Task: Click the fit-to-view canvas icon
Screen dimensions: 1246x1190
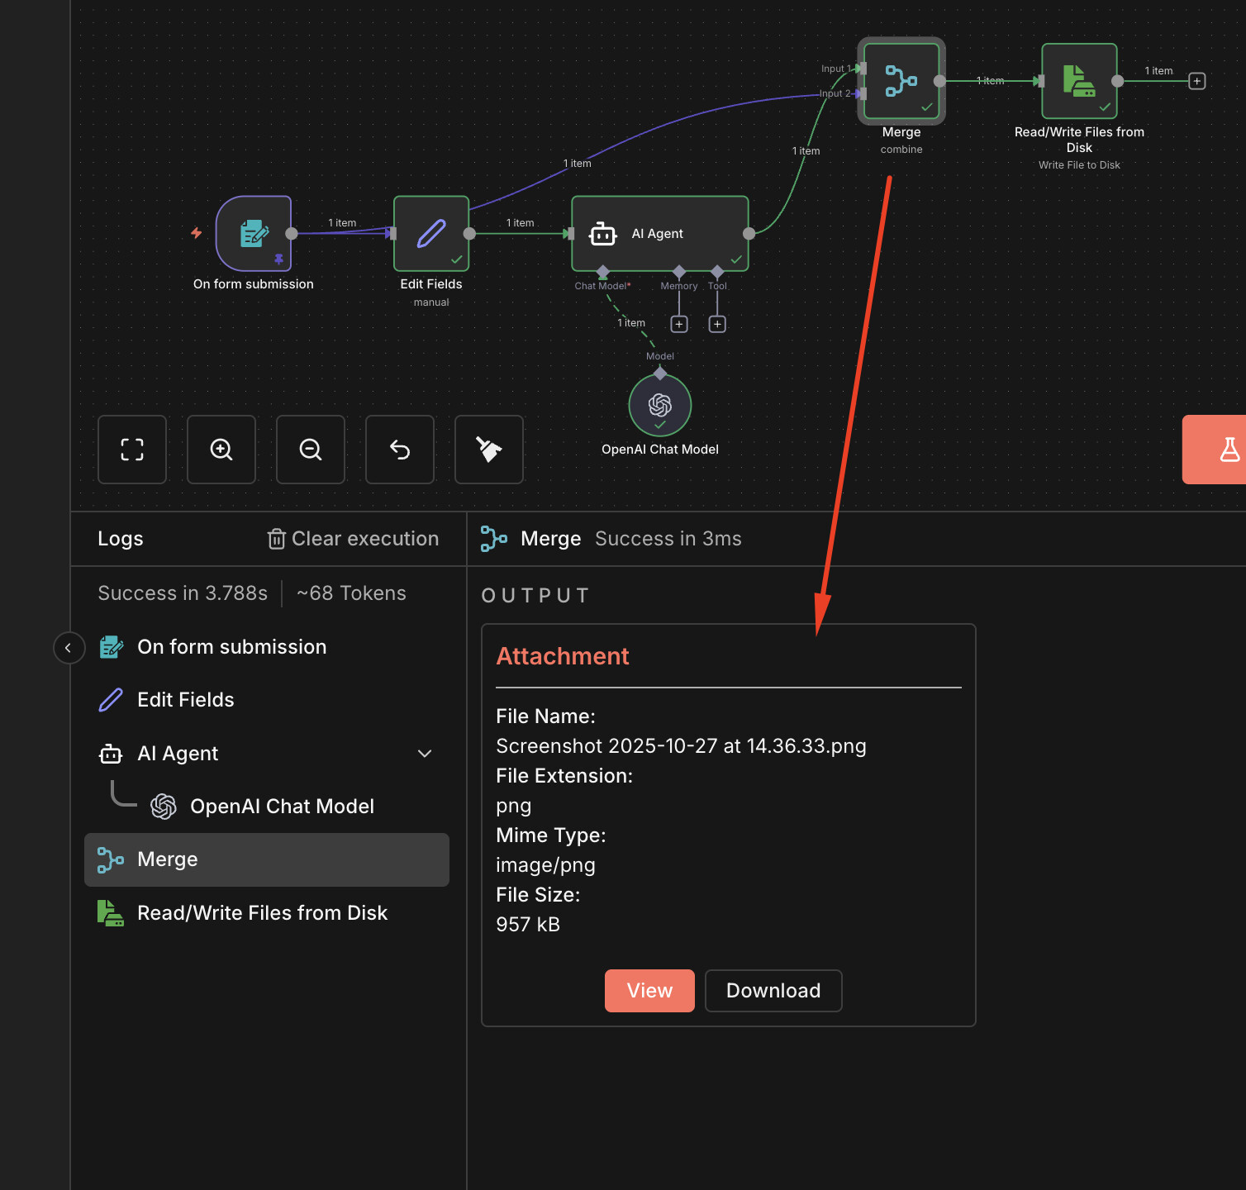Action: pyautogui.click(x=132, y=450)
